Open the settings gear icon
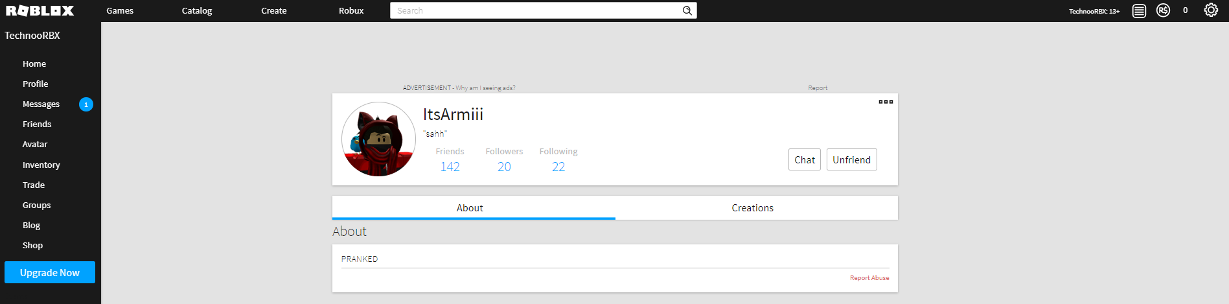The width and height of the screenshot is (1229, 304). click(x=1211, y=10)
